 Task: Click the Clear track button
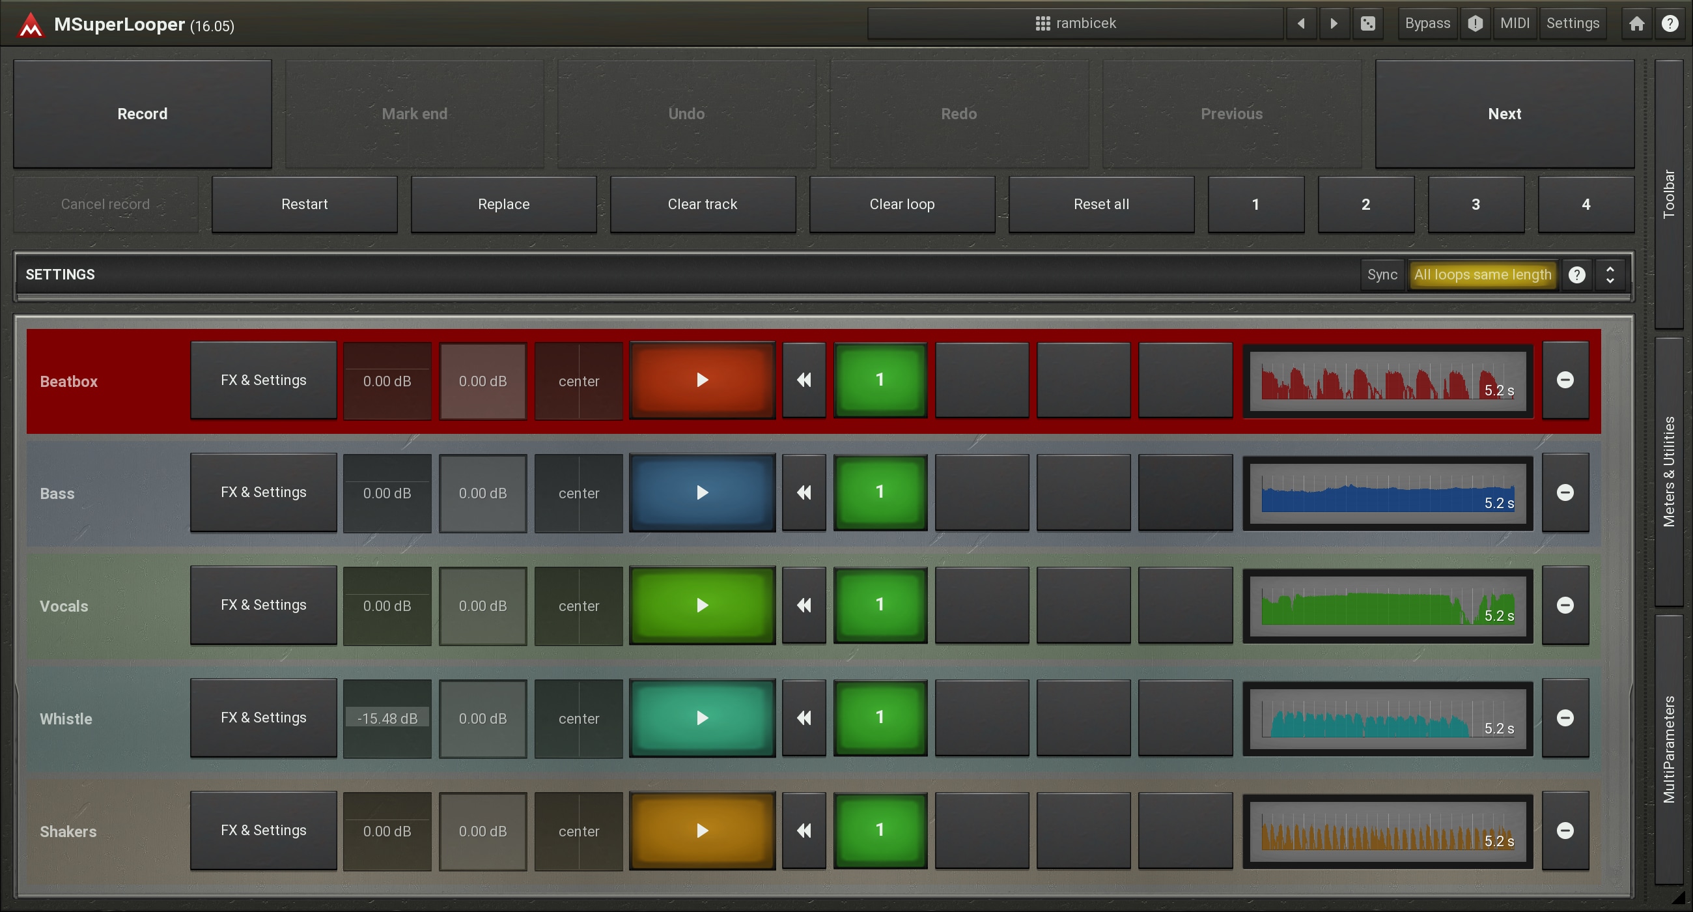(703, 205)
